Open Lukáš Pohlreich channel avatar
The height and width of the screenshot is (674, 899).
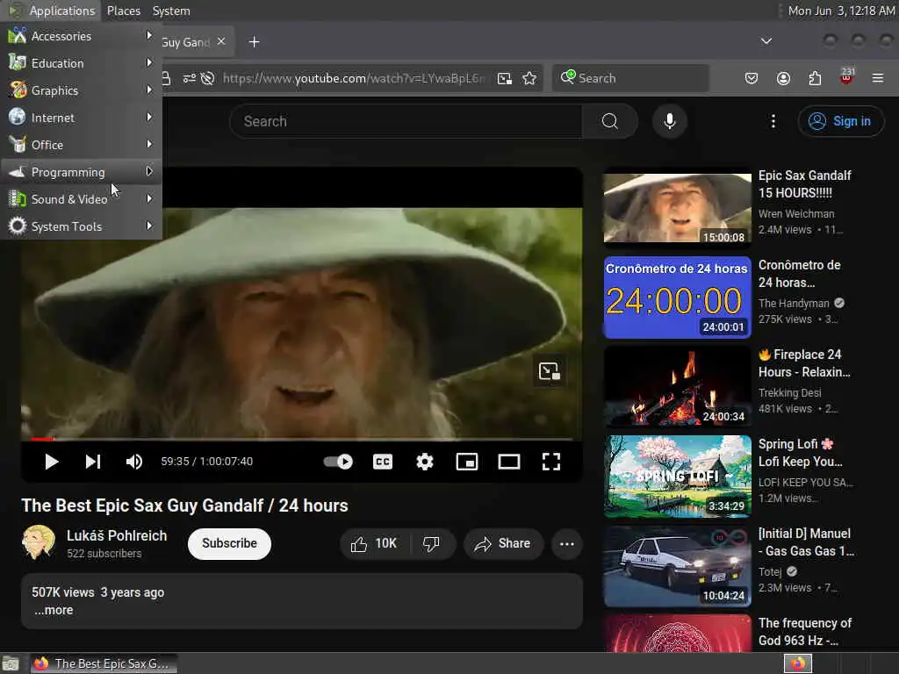pos(39,542)
